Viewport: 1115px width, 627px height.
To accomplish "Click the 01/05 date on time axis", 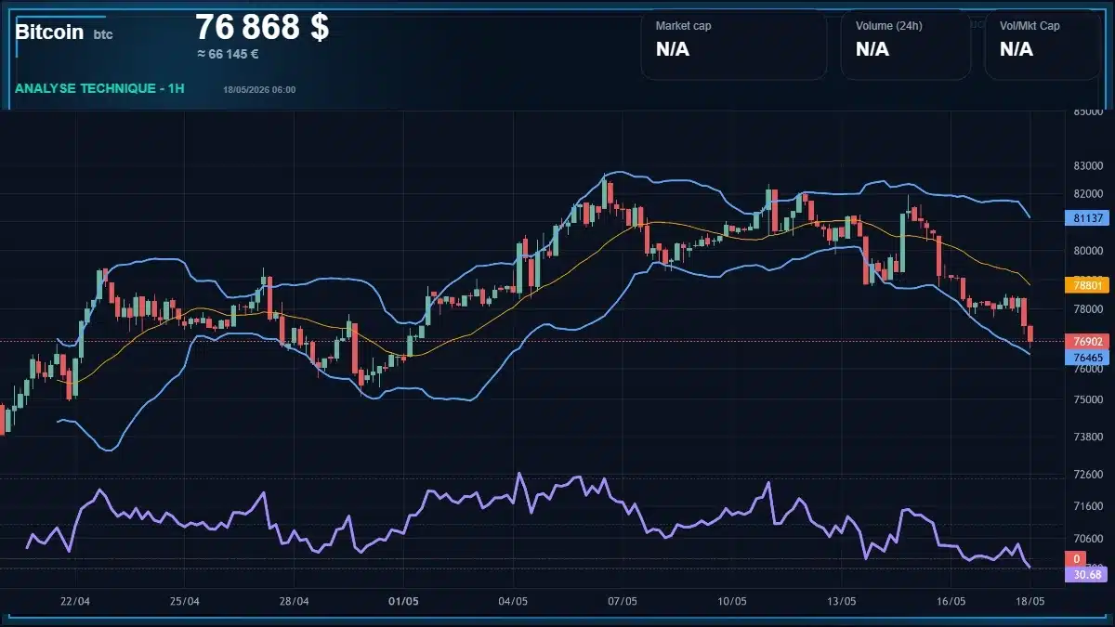I will tap(403, 601).
